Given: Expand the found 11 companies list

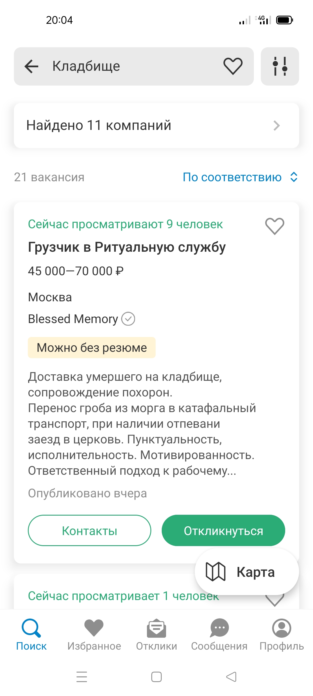Looking at the screenshot, I should (156, 126).
